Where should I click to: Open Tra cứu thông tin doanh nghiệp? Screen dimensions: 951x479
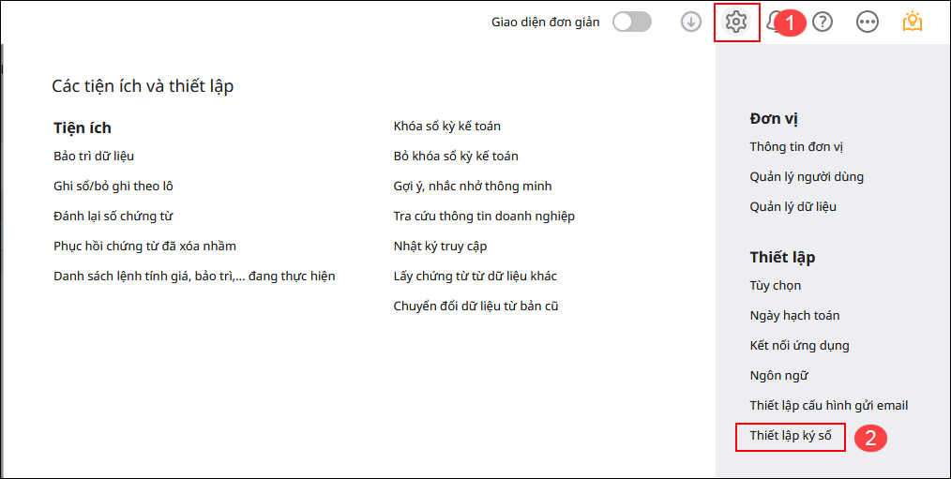pos(484,216)
